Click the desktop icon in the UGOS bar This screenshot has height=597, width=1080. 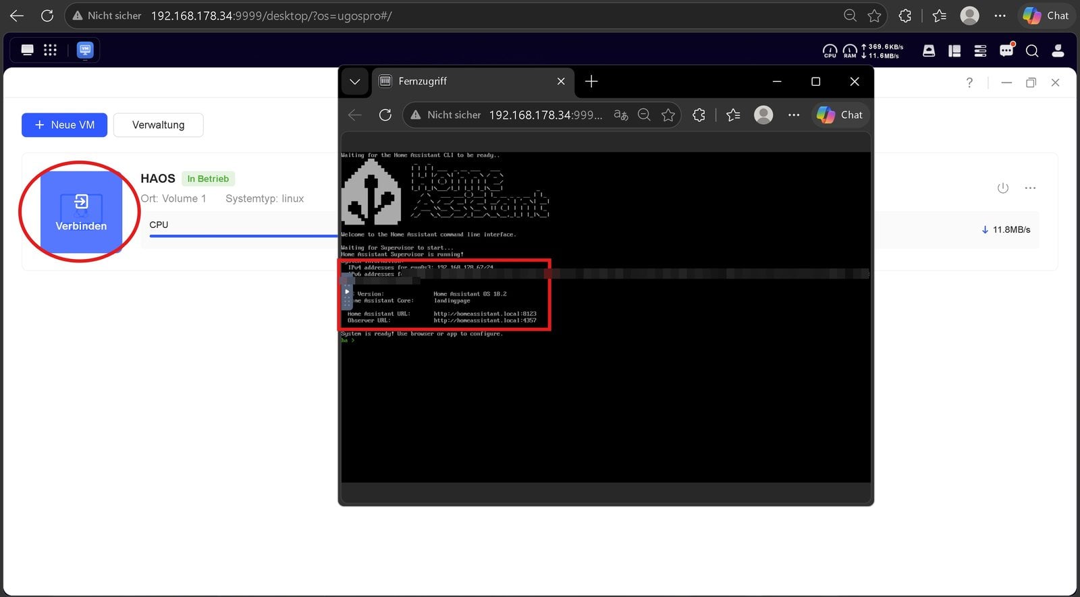28,50
